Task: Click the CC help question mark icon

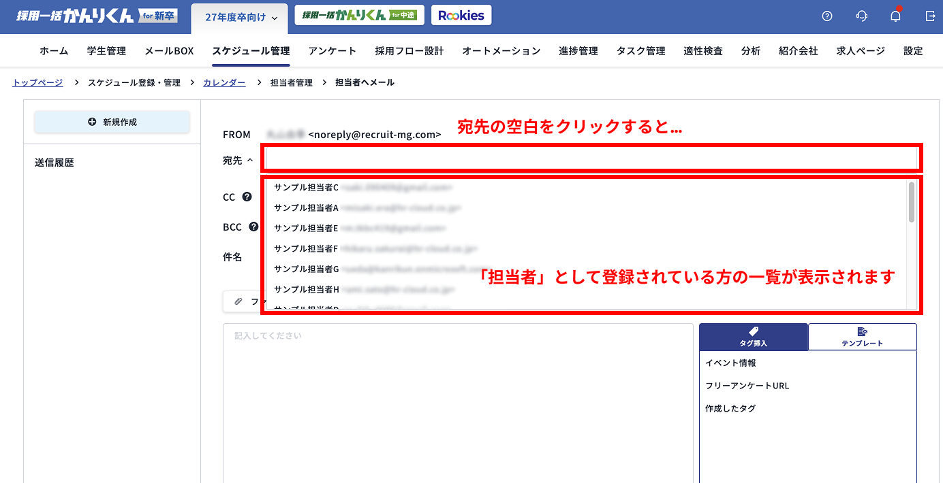Action: [247, 197]
